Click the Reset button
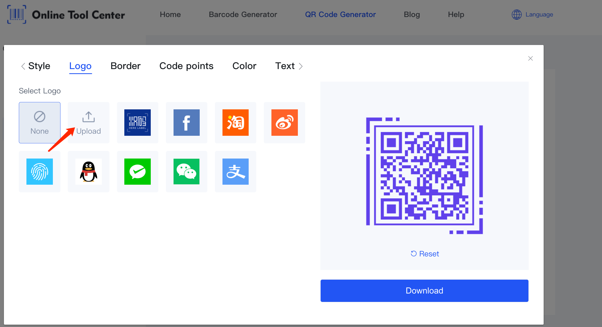Viewport: 602px width, 327px height. coord(425,253)
